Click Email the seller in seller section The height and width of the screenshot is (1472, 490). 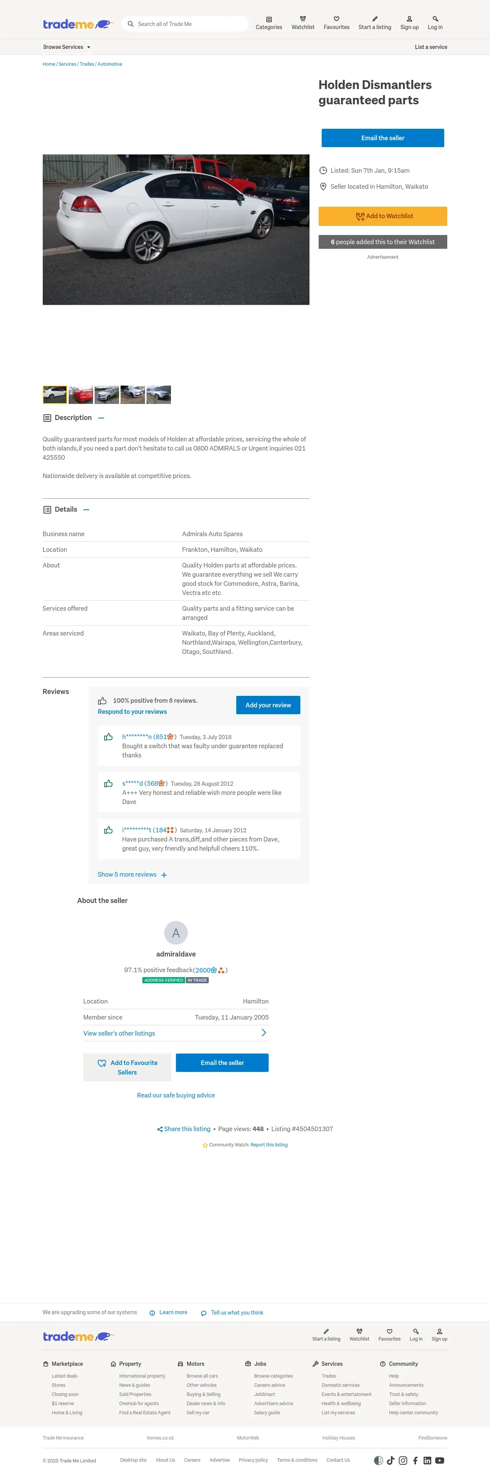click(x=222, y=1062)
